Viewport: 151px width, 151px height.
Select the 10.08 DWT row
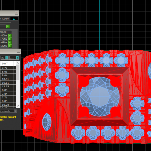pyautogui.click(x=5, y=105)
